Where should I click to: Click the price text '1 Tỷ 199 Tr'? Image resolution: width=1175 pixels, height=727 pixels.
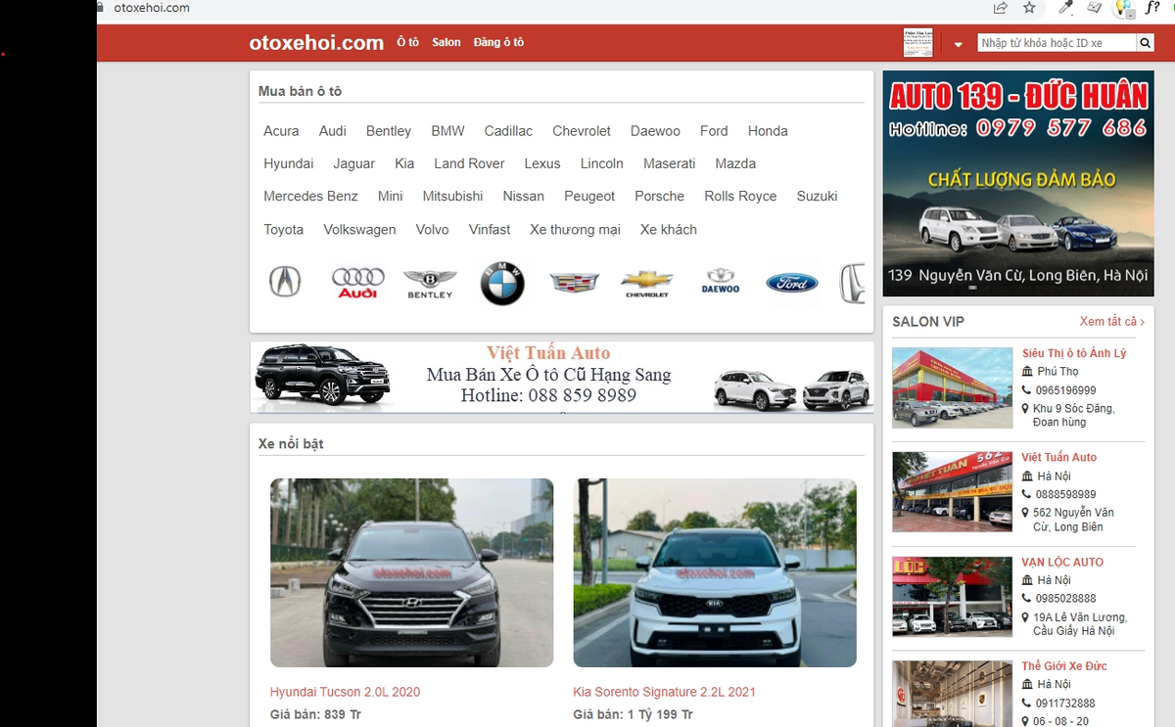pyautogui.click(x=660, y=714)
